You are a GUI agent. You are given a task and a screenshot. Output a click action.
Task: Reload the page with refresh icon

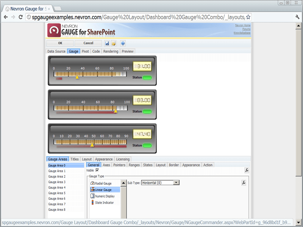pyautogui.click(x=20, y=17)
